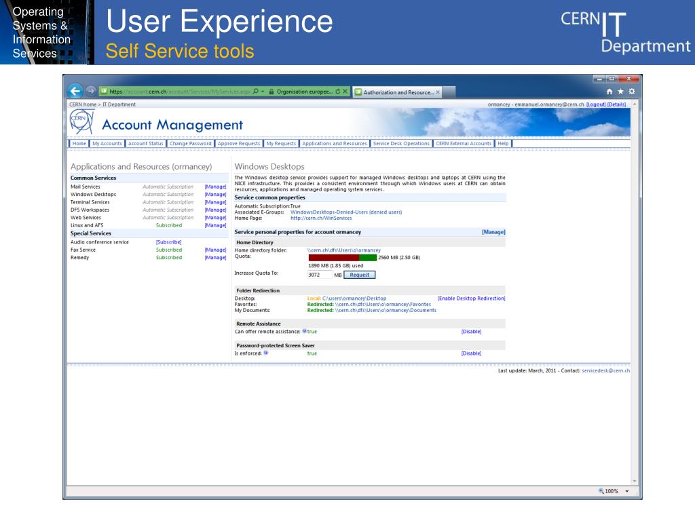Click the padlock security icon in the address bar

click(x=271, y=92)
